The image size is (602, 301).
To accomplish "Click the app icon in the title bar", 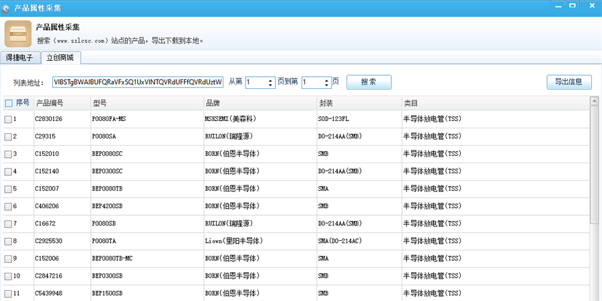I will point(7,7).
